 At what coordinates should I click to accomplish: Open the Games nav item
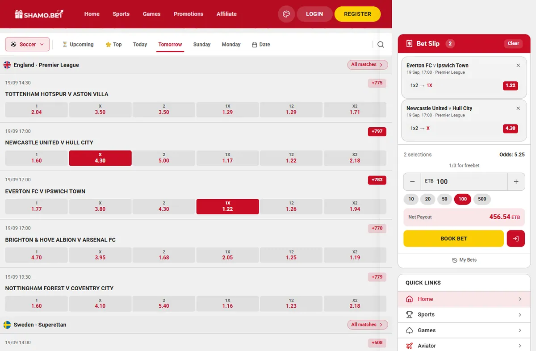(151, 14)
